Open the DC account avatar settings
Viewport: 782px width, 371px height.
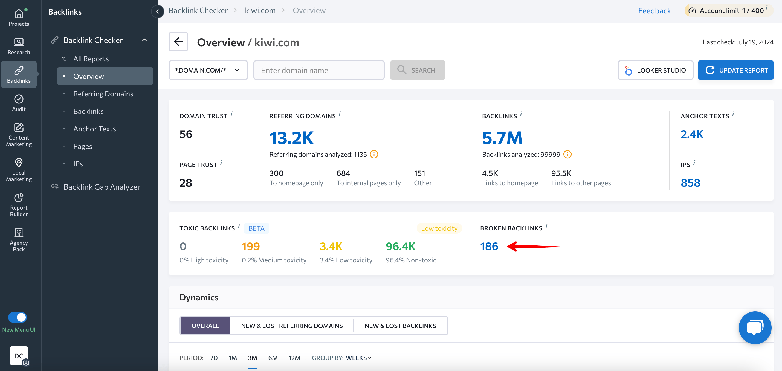(19, 355)
